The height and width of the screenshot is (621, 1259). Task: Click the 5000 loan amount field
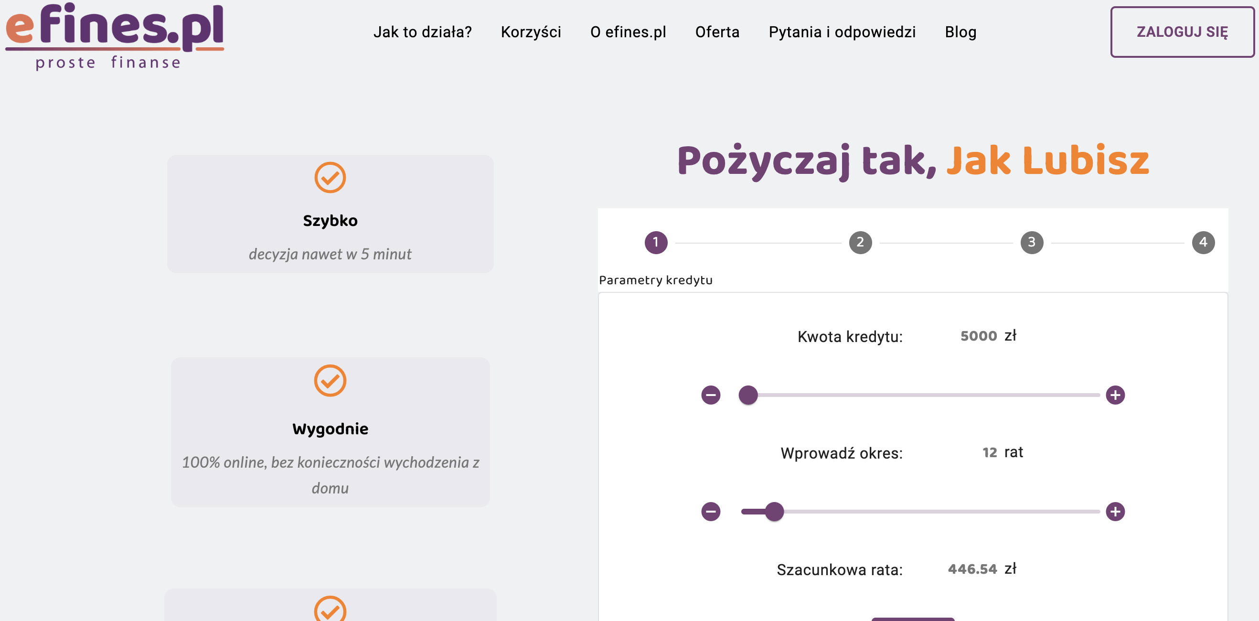click(978, 336)
